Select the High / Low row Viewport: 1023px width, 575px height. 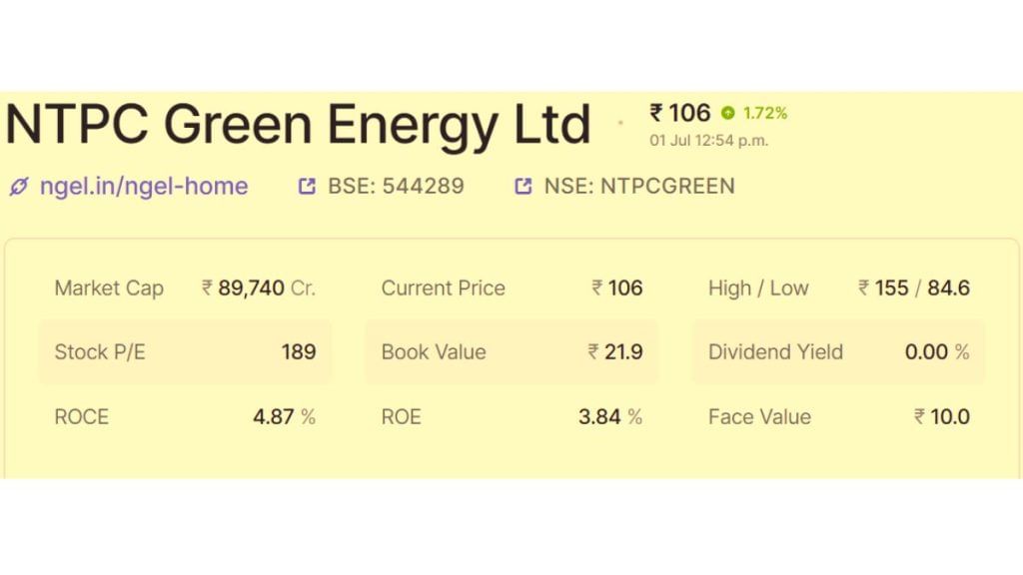coord(839,287)
